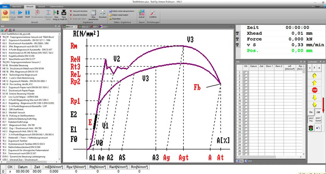
Task: Click the Antrieb power icon
Action: (5, 12)
